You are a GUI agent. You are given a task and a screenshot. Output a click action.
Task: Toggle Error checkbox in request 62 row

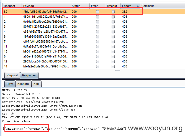(97, 12)
